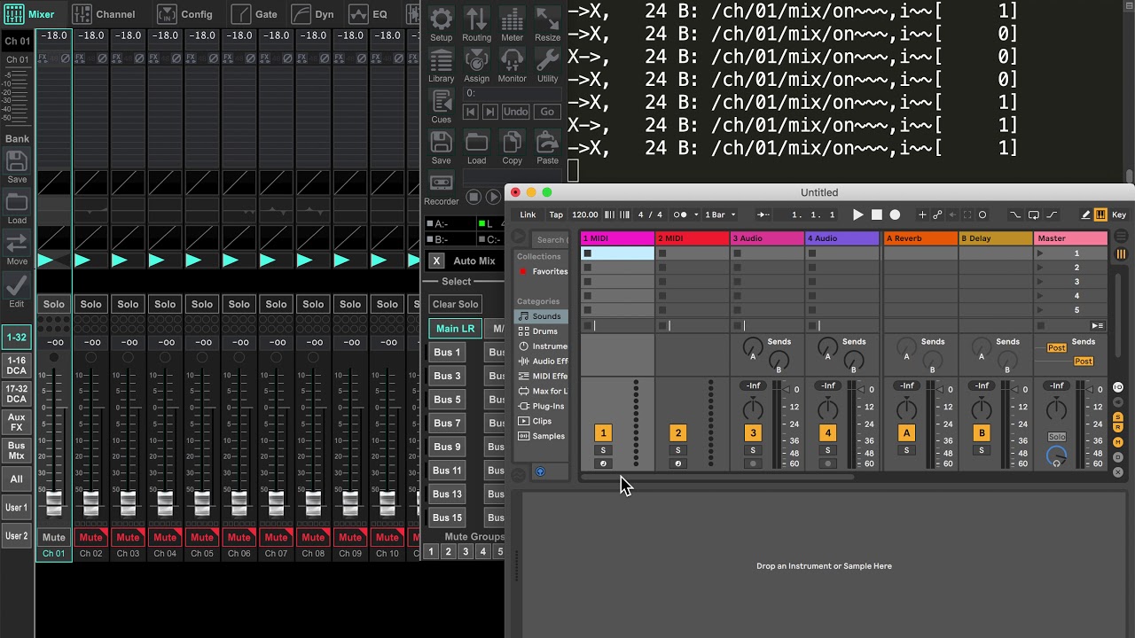Click Ableton's Stop transport button

876,214
